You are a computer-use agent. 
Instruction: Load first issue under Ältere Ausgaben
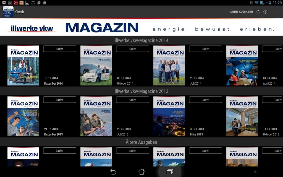pyautogui.click(x=60, y=151)
